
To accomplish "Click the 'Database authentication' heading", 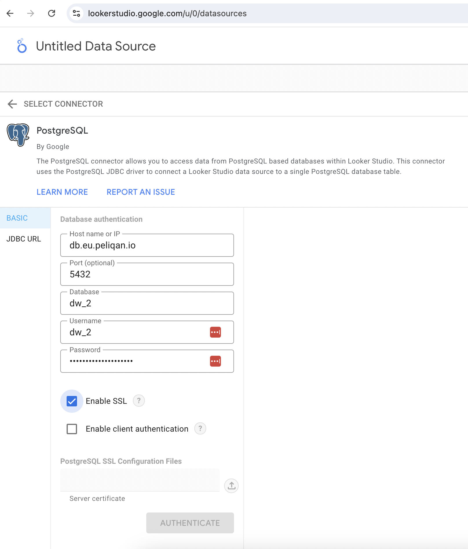I will click(x=101, y=219).
